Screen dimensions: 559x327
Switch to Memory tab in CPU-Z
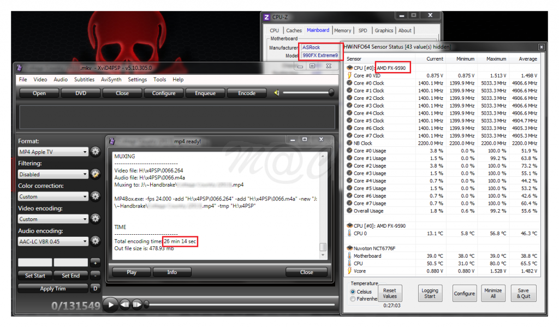[342, 31]
